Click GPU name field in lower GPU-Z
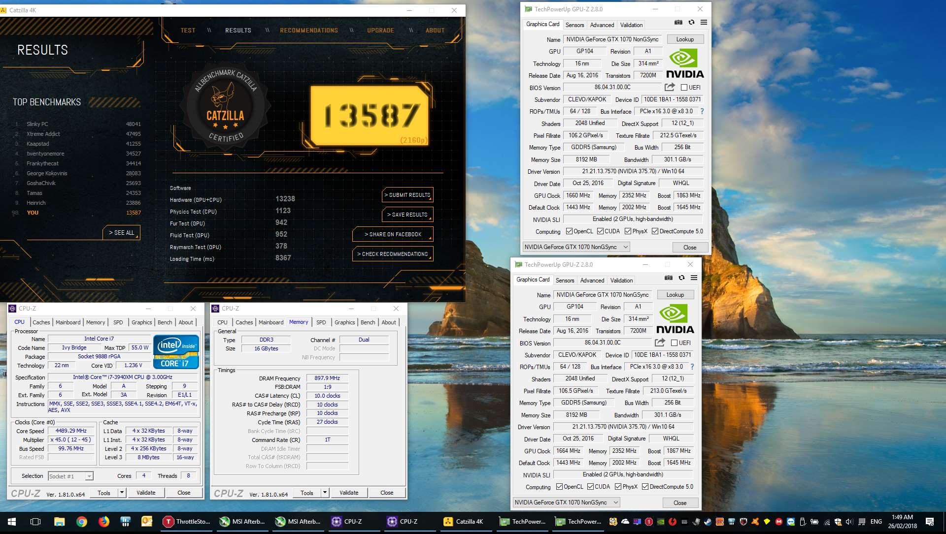This screenshot has width=946, height=534. 603,295
